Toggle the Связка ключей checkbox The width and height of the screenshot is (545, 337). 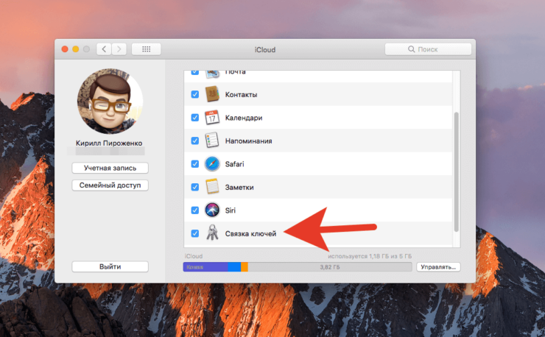click(195, 233)
